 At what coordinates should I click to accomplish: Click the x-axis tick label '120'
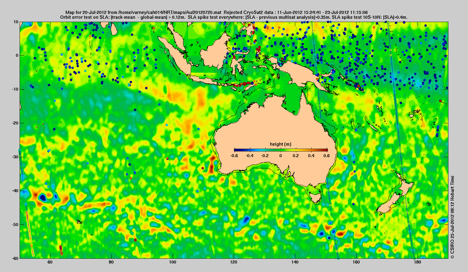coord(234,262)
